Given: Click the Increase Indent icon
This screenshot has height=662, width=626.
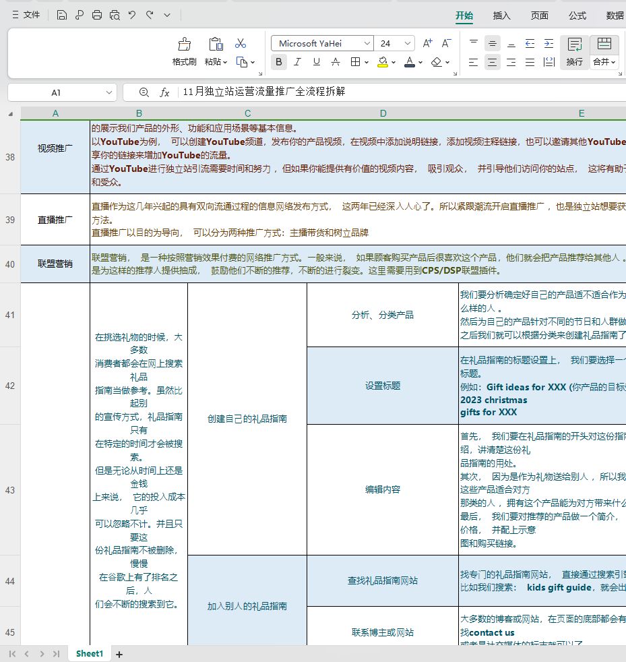Looking at the screenshot, I should 549,43.
